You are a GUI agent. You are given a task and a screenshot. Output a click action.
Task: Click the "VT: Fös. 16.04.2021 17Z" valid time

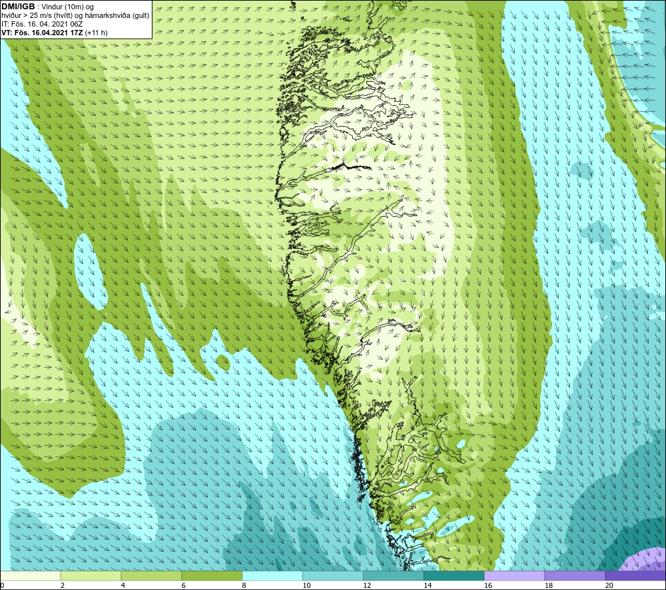coord(43,33)
